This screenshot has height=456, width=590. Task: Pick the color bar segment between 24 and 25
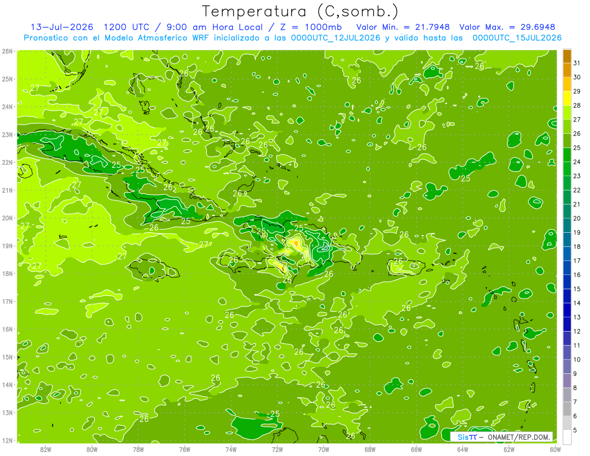pyautogui.click(x=566, y=155)
